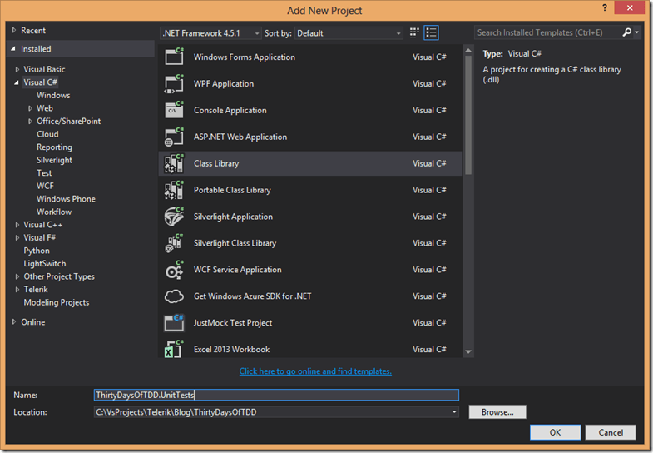Select the Reporting category
The height and width of the screenshot is (453, 653).
(x=54, y=147)
